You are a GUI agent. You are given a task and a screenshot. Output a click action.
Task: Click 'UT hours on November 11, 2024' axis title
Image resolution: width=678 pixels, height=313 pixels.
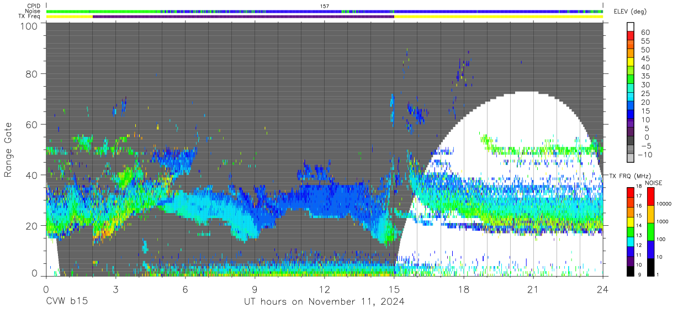[x=325, y=302]
